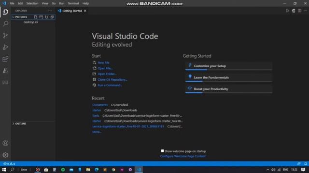Viewport: 309px width, 173px height.
Task: Open the Run menu
Action: [62, 3]
